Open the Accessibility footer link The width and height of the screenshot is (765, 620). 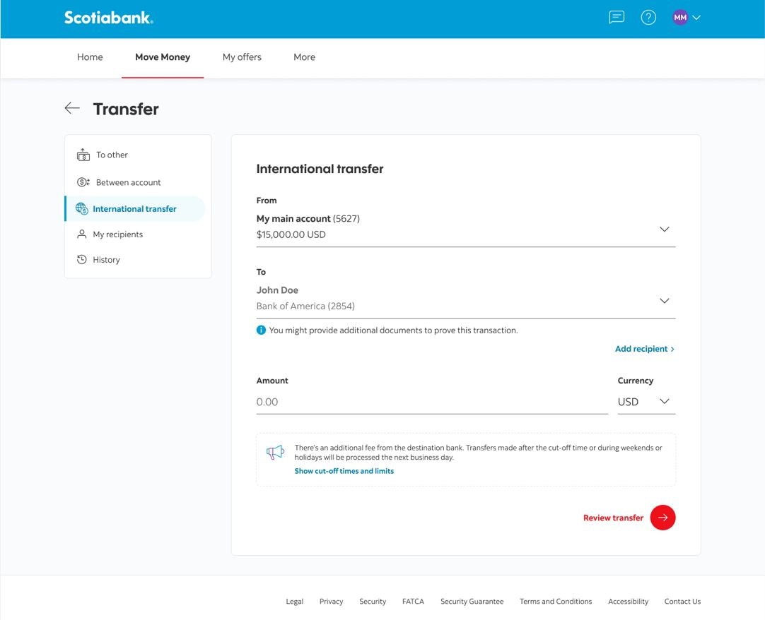(x=629, y=602)
